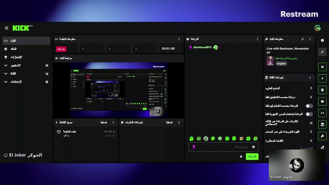Toggle the lightning activity feed icon in right sidebar

pos(322,78)
